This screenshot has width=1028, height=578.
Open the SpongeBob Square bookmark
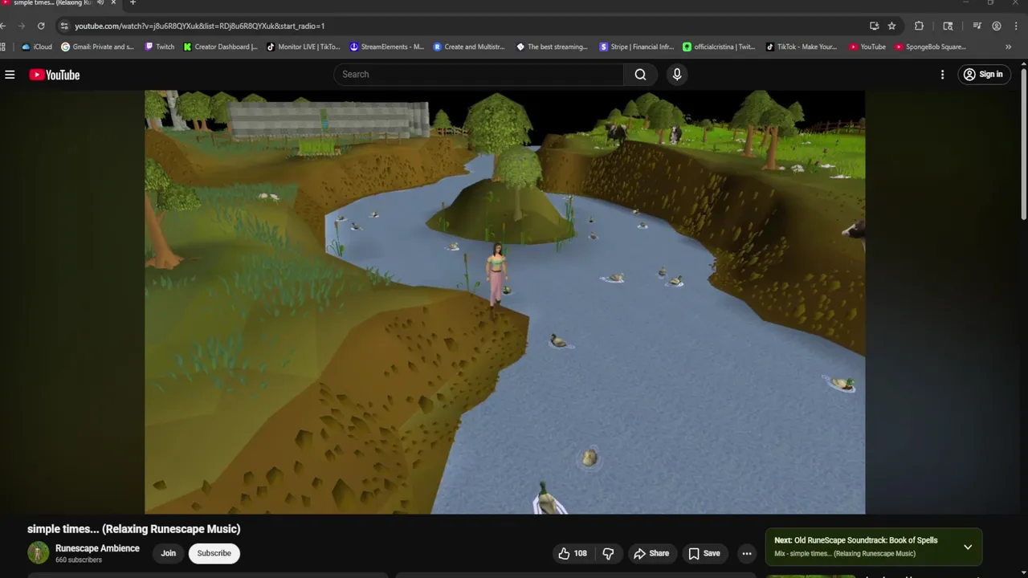(930, 47)
